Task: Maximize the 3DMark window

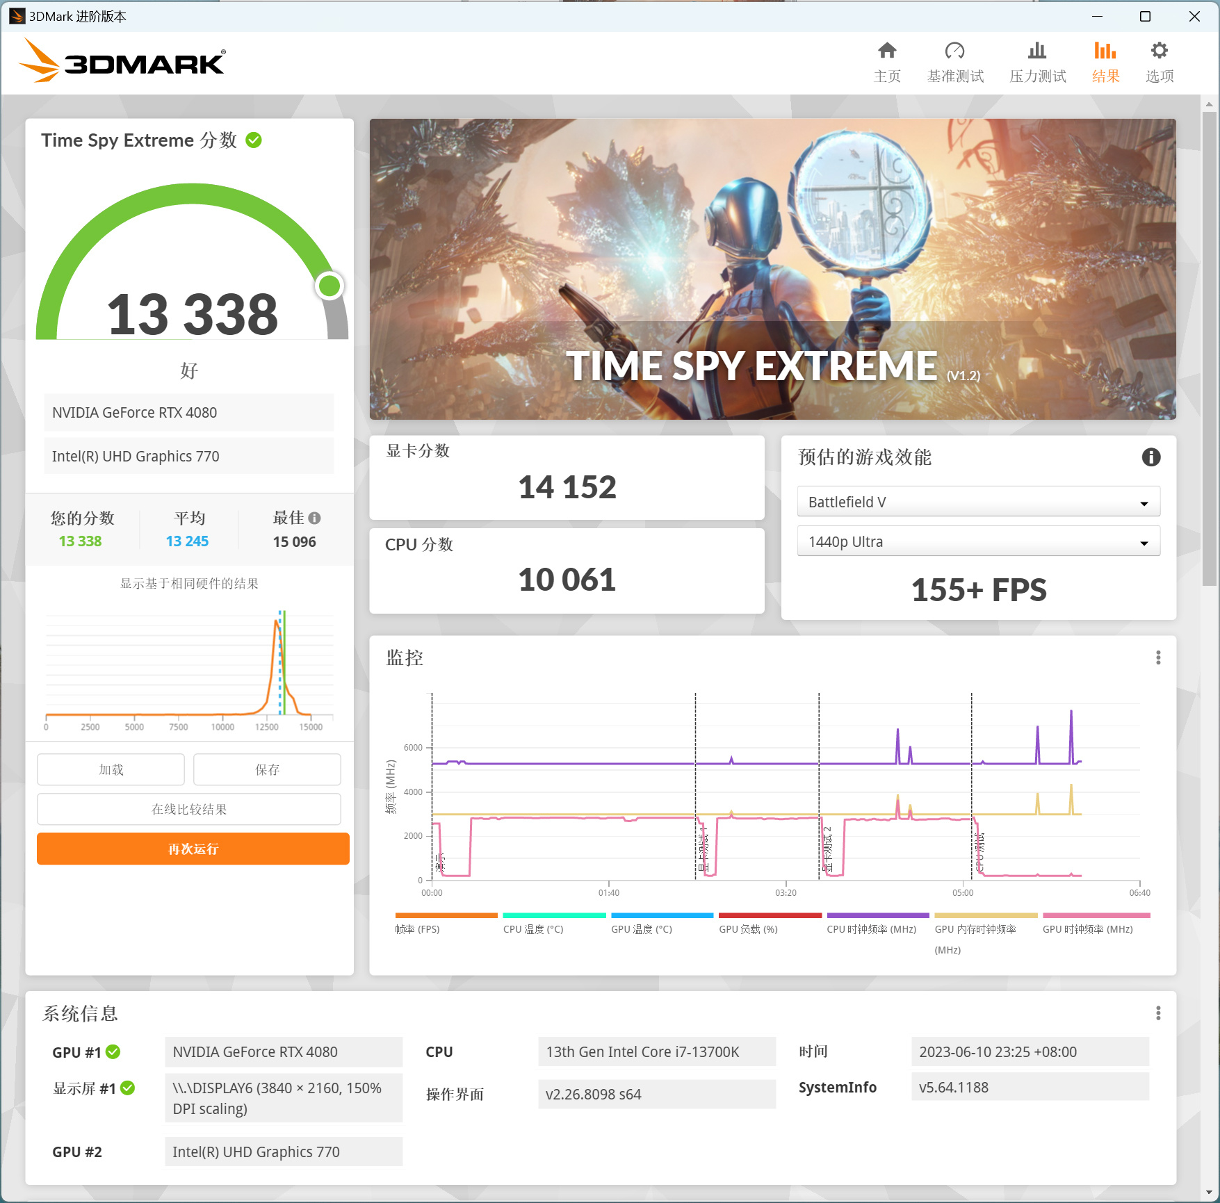Action: point(1146,16)
